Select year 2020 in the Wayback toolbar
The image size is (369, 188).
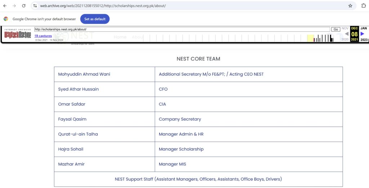click(x=345, y=40)
